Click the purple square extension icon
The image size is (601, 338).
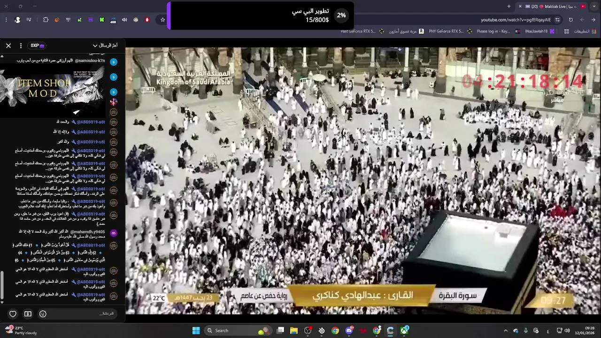tap(91, 20)
